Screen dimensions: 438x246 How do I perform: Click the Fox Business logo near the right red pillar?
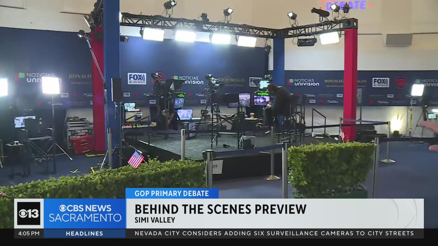[x=381, y=82]
